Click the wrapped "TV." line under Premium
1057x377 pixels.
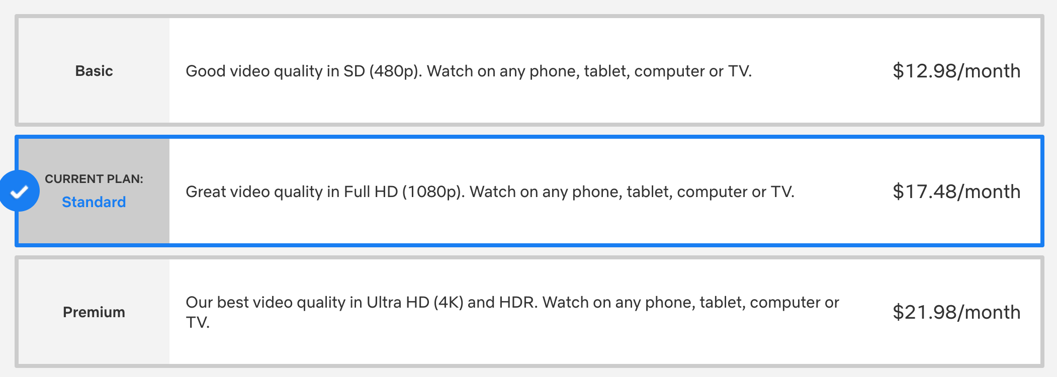tap(198, 322)
